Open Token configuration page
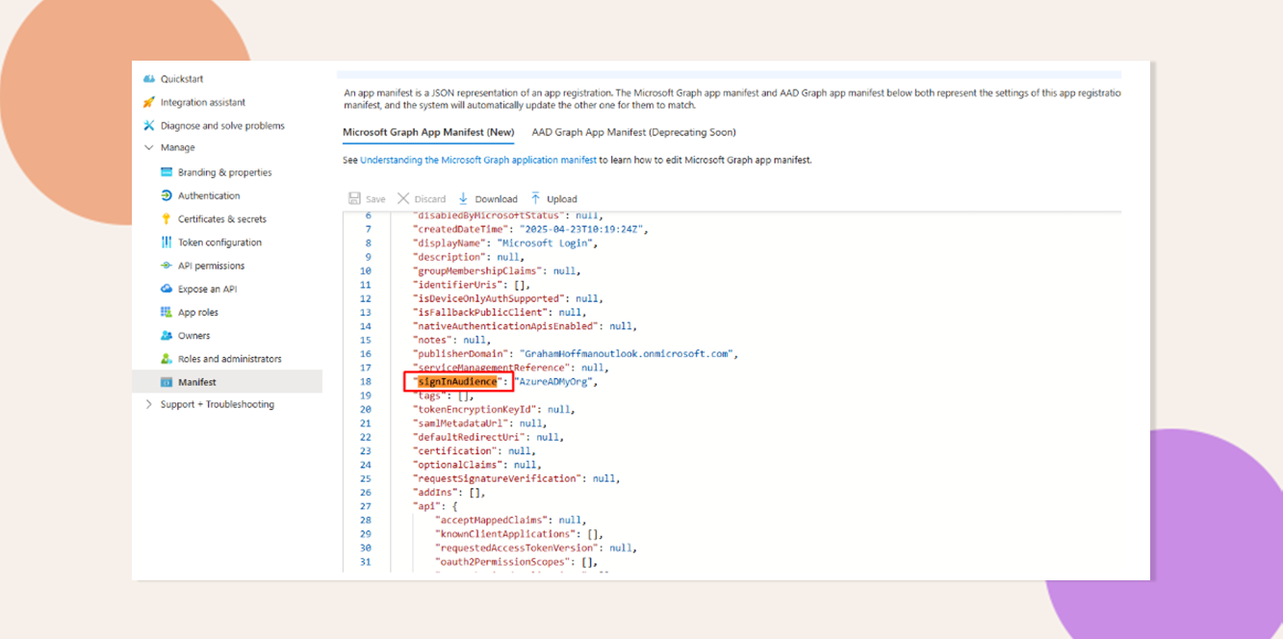Viewport: 1283px width, 639px height. point(219,243)
